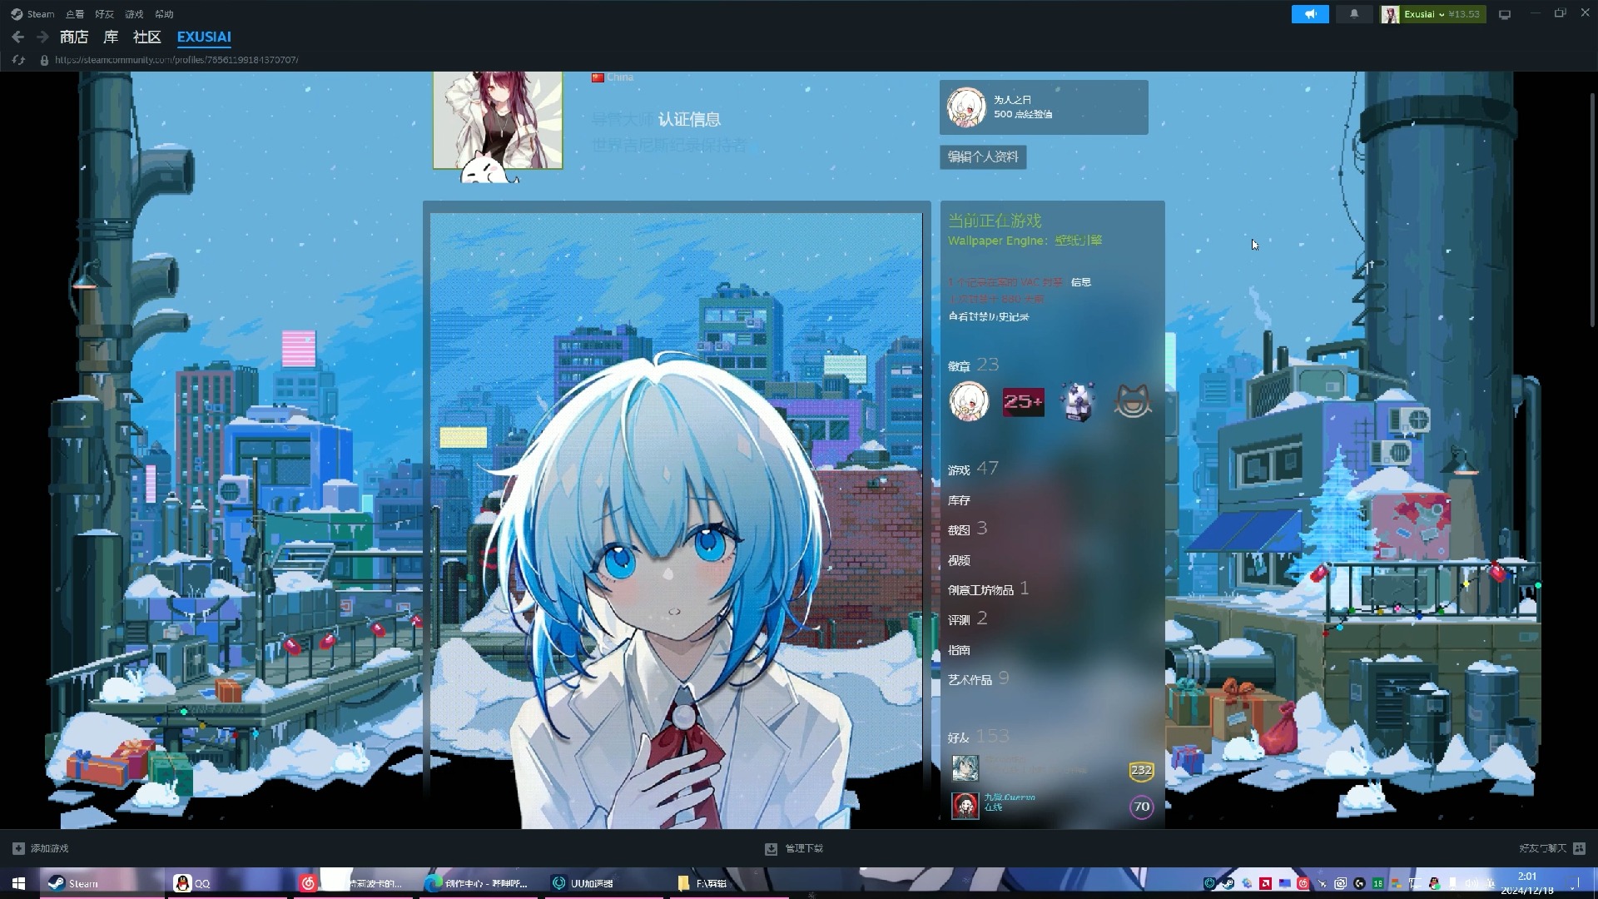Open the Edge browser taskbar button
This screenshot has height=899, width=1598.
coord(479,883)
